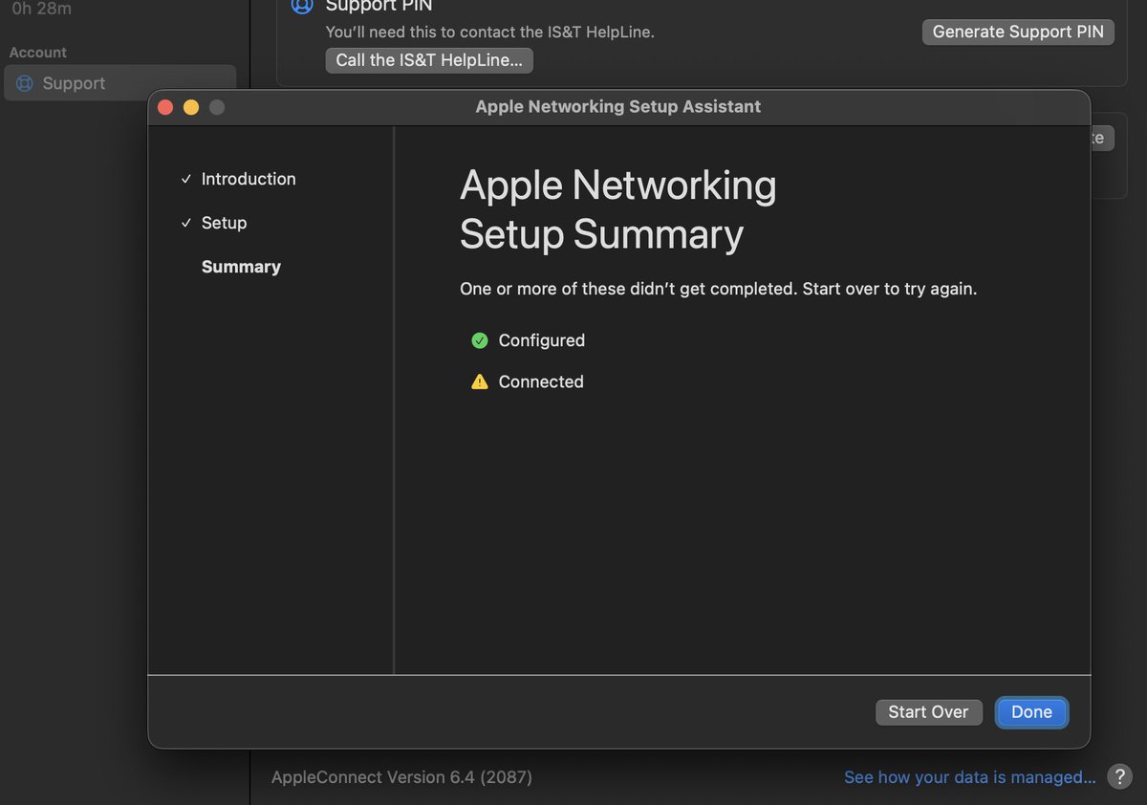
Task: Click the Account section label
Action: pyautogui.click(x=38, y=53)
